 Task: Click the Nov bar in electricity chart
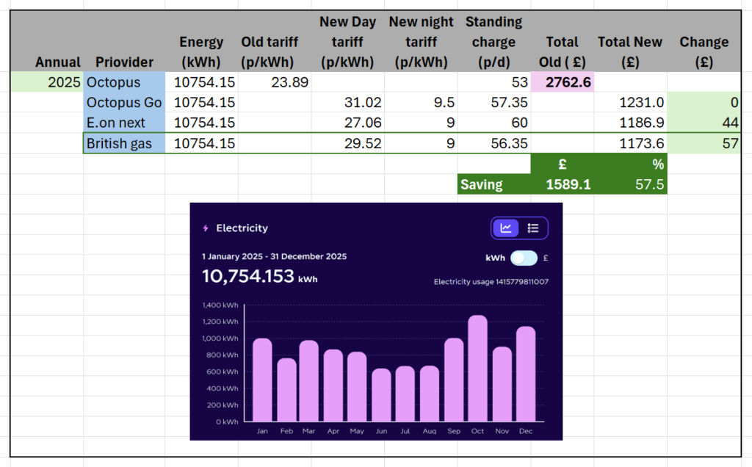(502, 384)
